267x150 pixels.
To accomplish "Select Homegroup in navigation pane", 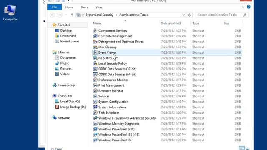I will 66,85.
